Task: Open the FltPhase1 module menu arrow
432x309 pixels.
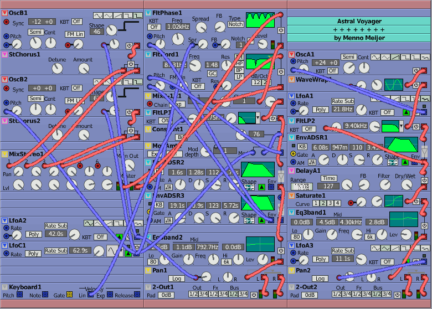Action: point(148,13)
